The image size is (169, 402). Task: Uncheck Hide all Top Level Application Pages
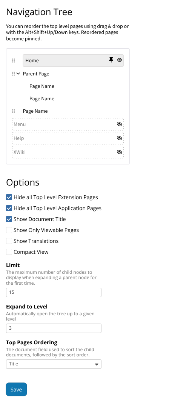pos(9,208)
